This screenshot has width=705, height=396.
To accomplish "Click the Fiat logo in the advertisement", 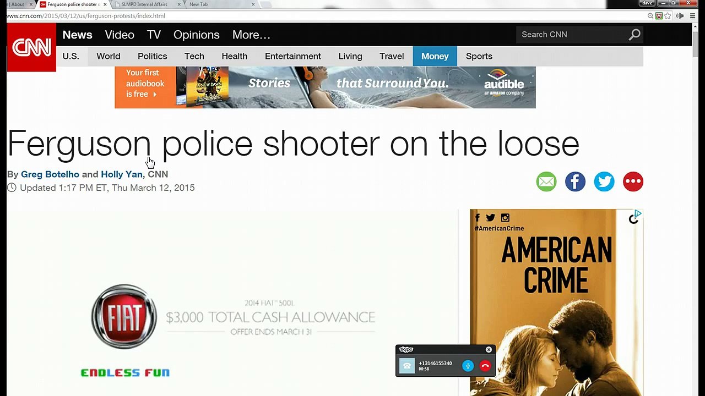I will 124,316.
